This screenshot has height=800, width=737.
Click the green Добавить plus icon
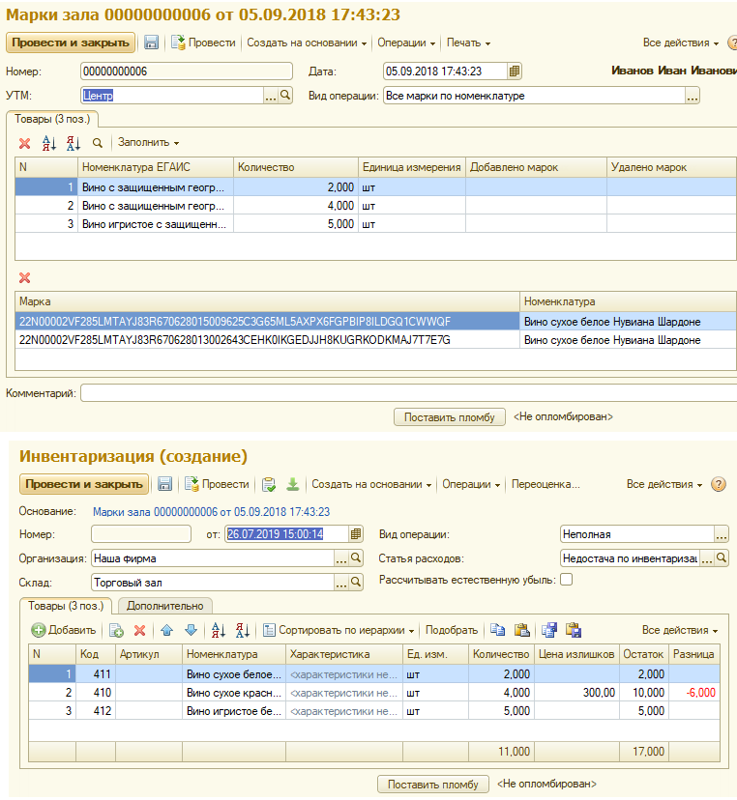[x=39, y=630]
